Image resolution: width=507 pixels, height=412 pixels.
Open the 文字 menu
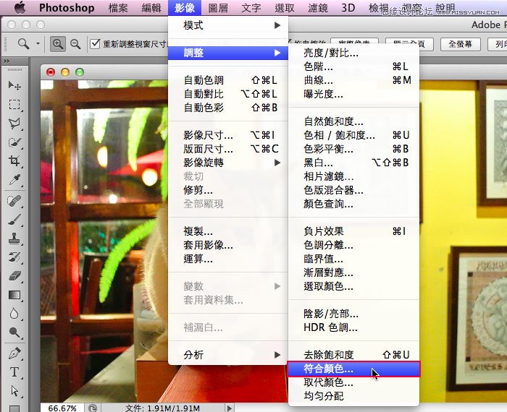pyautogui.click(x=251, y=8)
